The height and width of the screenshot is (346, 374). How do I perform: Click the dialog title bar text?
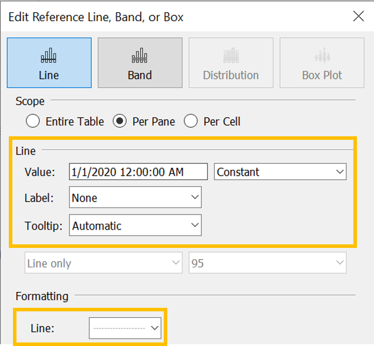tap(96, 17)
